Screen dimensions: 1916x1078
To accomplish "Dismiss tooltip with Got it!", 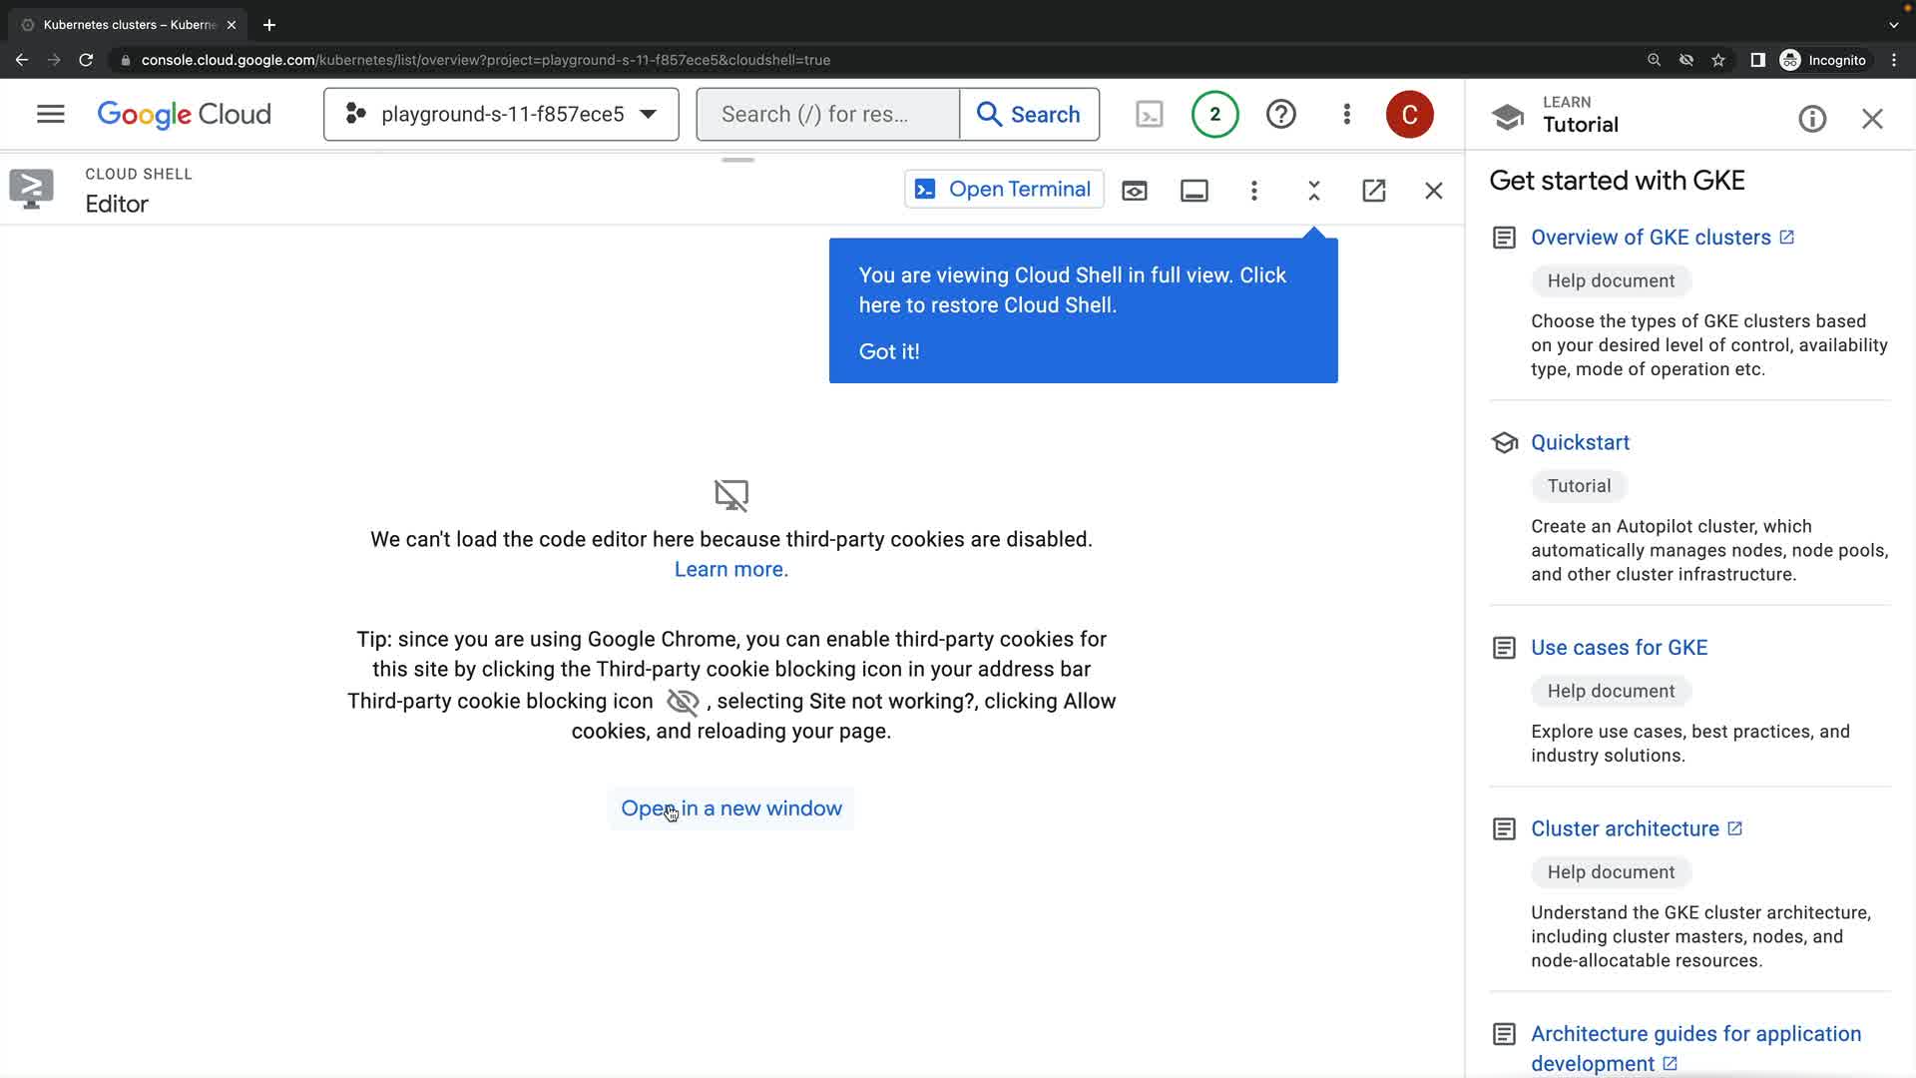I will 889,351.
